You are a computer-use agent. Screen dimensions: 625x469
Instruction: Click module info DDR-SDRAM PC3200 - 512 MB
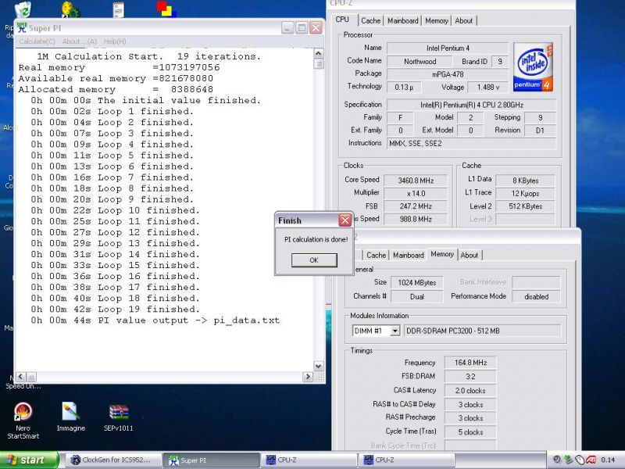[483, 331]
